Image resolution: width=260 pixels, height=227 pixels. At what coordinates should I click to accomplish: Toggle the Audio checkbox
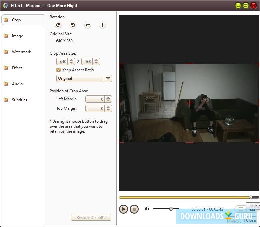coord(6,84)
